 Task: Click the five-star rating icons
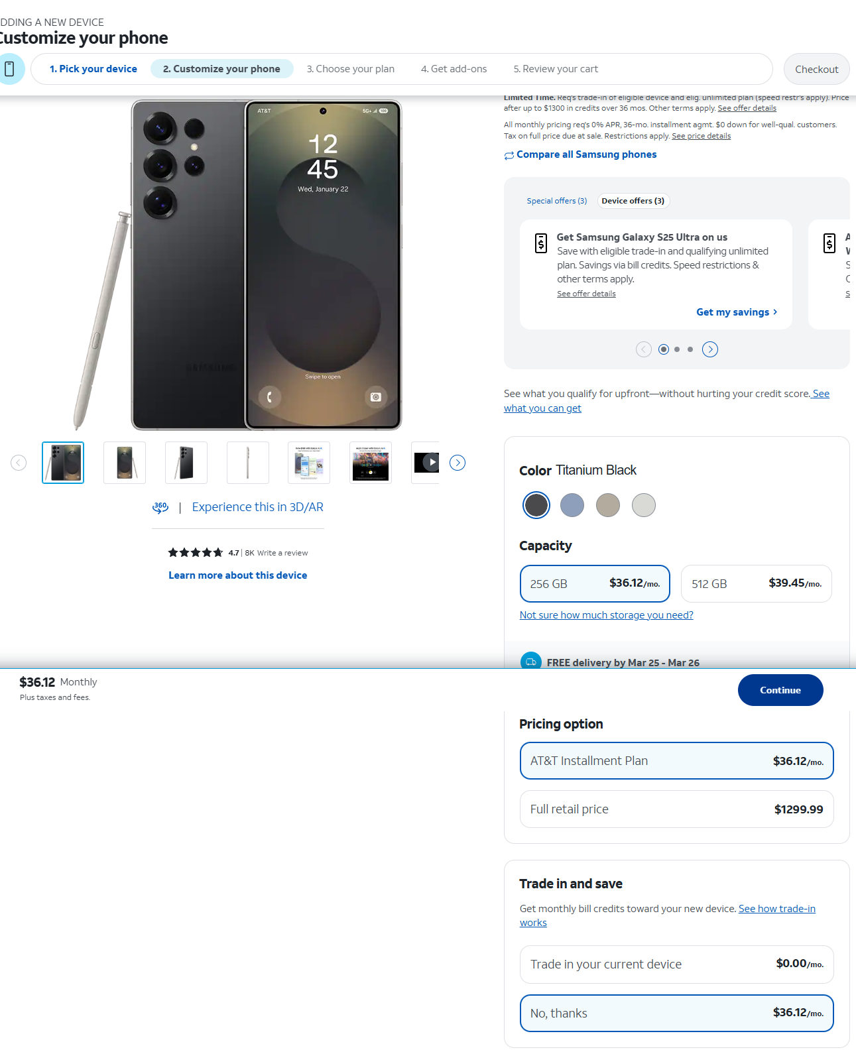[196, 552]
